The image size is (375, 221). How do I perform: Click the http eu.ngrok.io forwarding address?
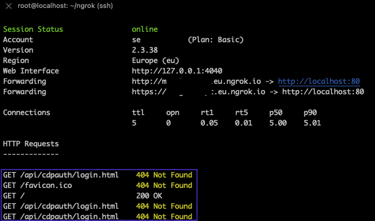[x=196, y=81]
